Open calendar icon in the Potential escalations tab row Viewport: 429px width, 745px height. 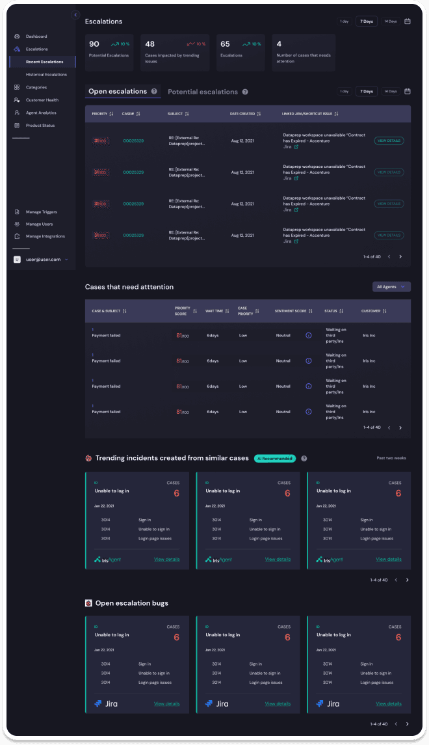(x=407, y=91)
